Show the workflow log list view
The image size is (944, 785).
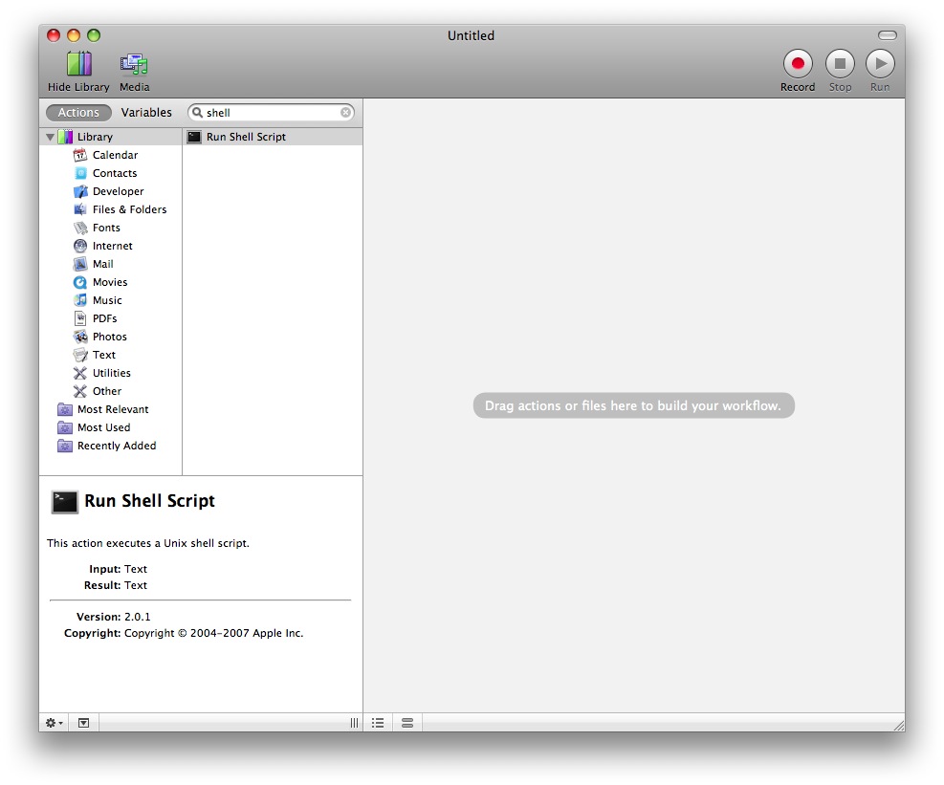point(378,723)
